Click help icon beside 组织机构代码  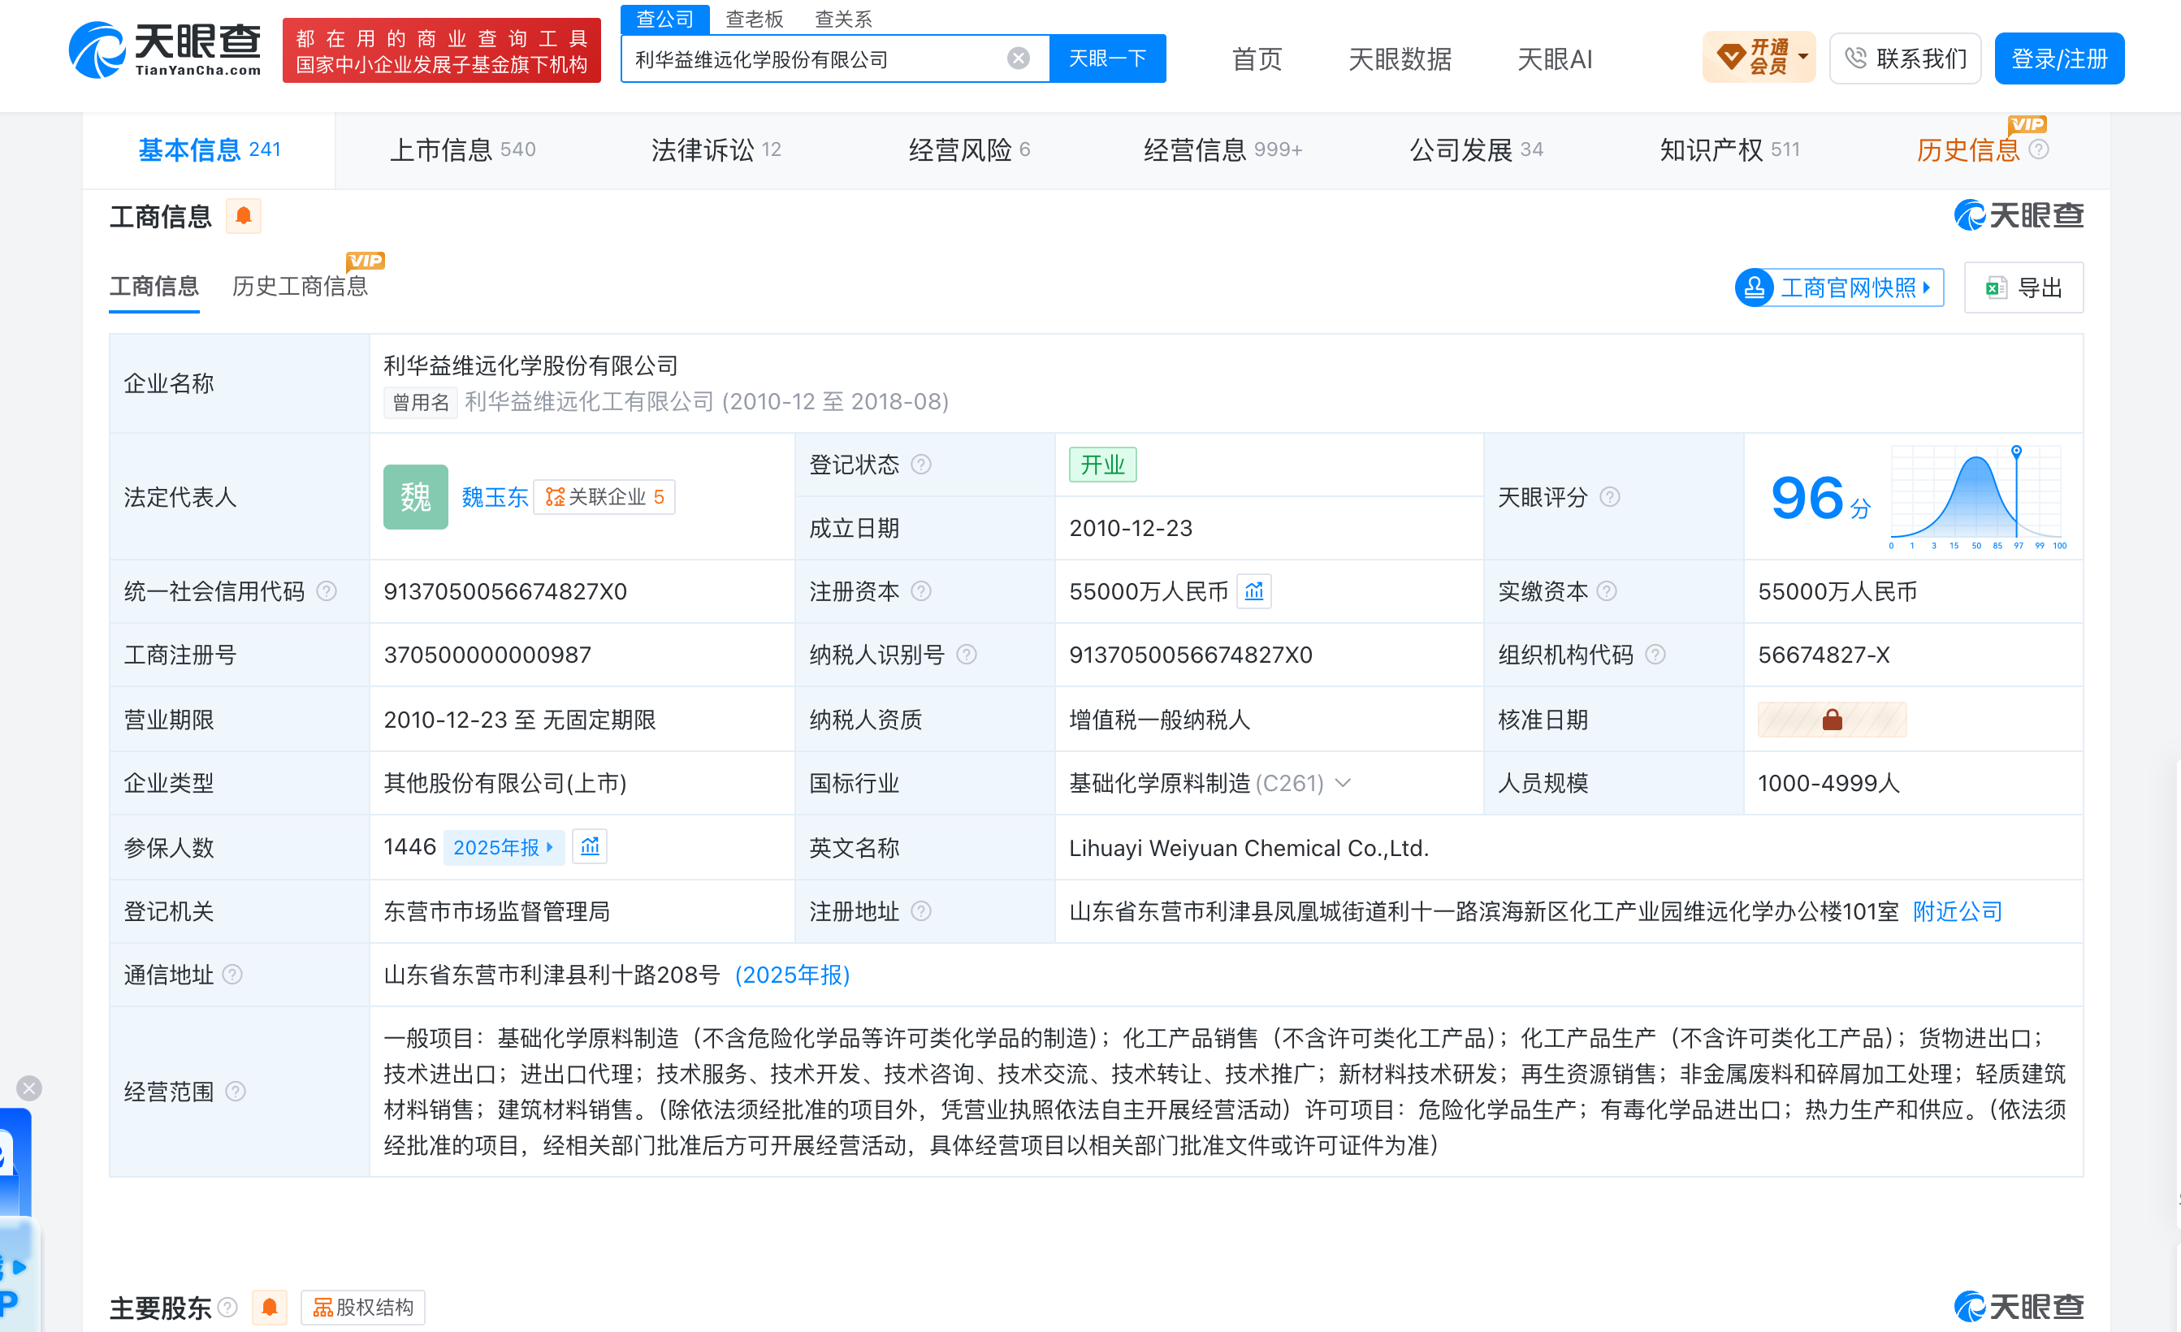point(1655,655)
